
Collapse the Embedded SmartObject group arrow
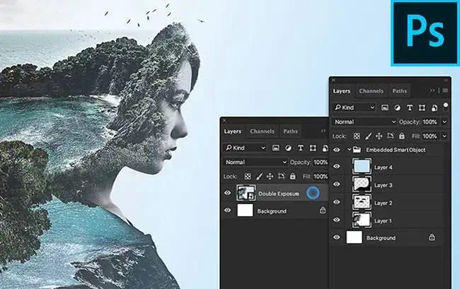click(348, 150)
